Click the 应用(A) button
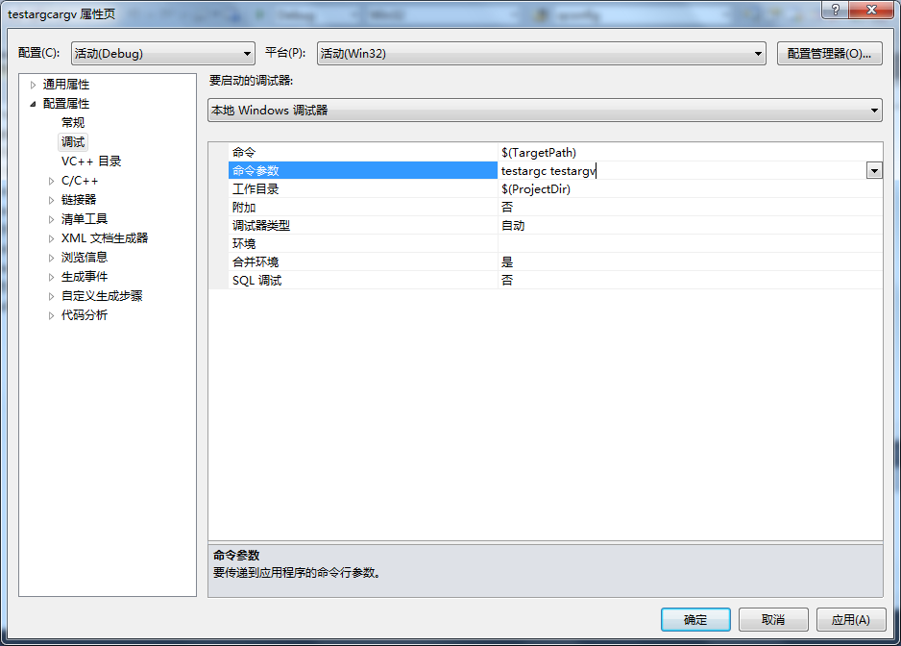The width and height of the screenshot is (901, 646). point(850,619)
